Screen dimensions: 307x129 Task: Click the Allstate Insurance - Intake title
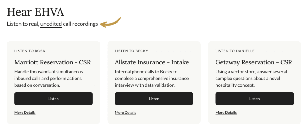pos(152,62)
